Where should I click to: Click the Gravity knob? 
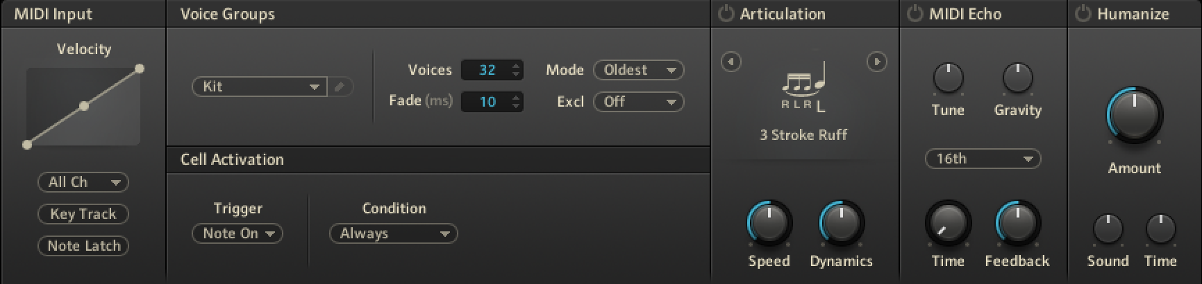click(1017, 78)
